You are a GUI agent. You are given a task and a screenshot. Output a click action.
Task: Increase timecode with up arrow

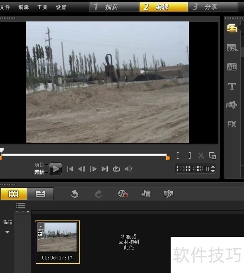pyautogui.click(x=213, y=167)
